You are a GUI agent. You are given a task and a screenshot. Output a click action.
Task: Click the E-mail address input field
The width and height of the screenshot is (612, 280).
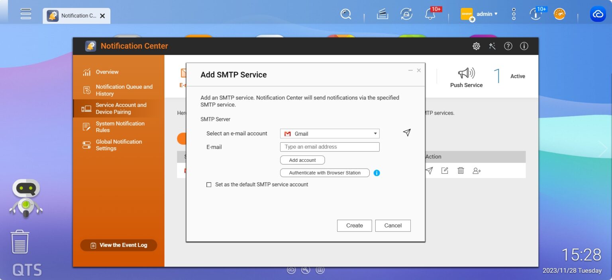point(330,147)
